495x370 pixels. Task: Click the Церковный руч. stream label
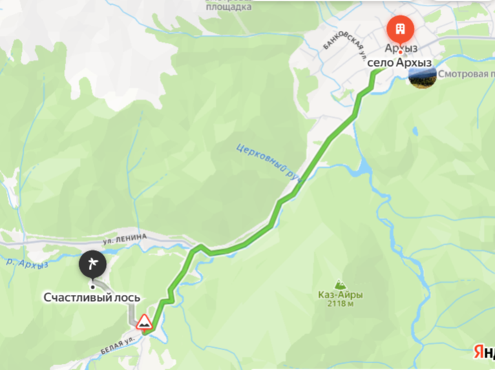(x=269, y=163)
